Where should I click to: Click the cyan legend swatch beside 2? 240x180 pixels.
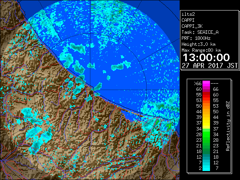click(x=206, y=168)
